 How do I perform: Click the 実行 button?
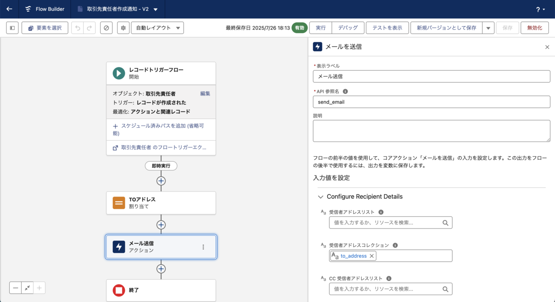point(321,28)
